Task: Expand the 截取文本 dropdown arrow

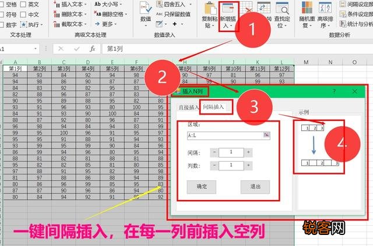Action: click(85, 24)
